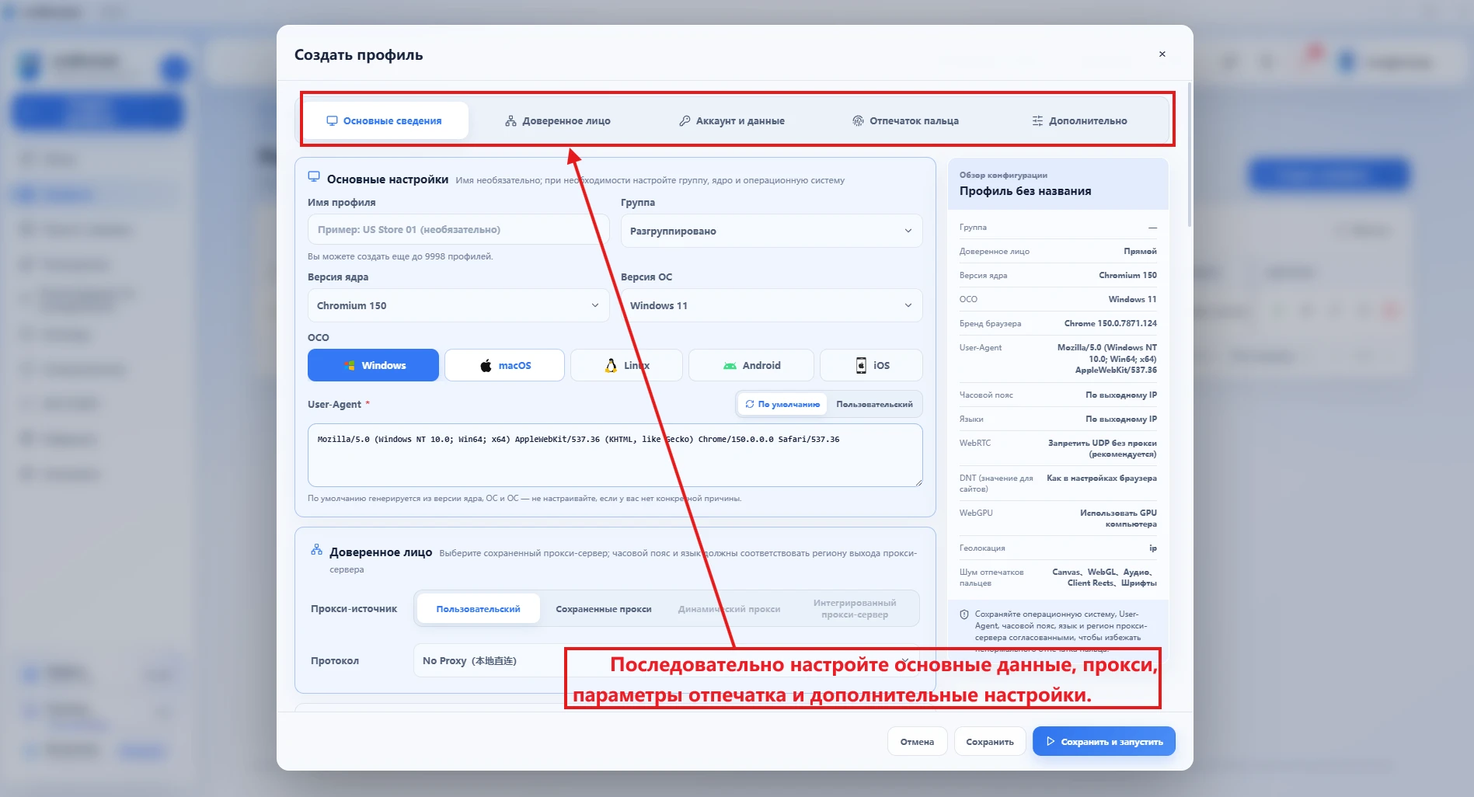Viewport: 1474px width, 797px height.
Task: Click the shield icon in the config overview note
Action: click(964, 614)
